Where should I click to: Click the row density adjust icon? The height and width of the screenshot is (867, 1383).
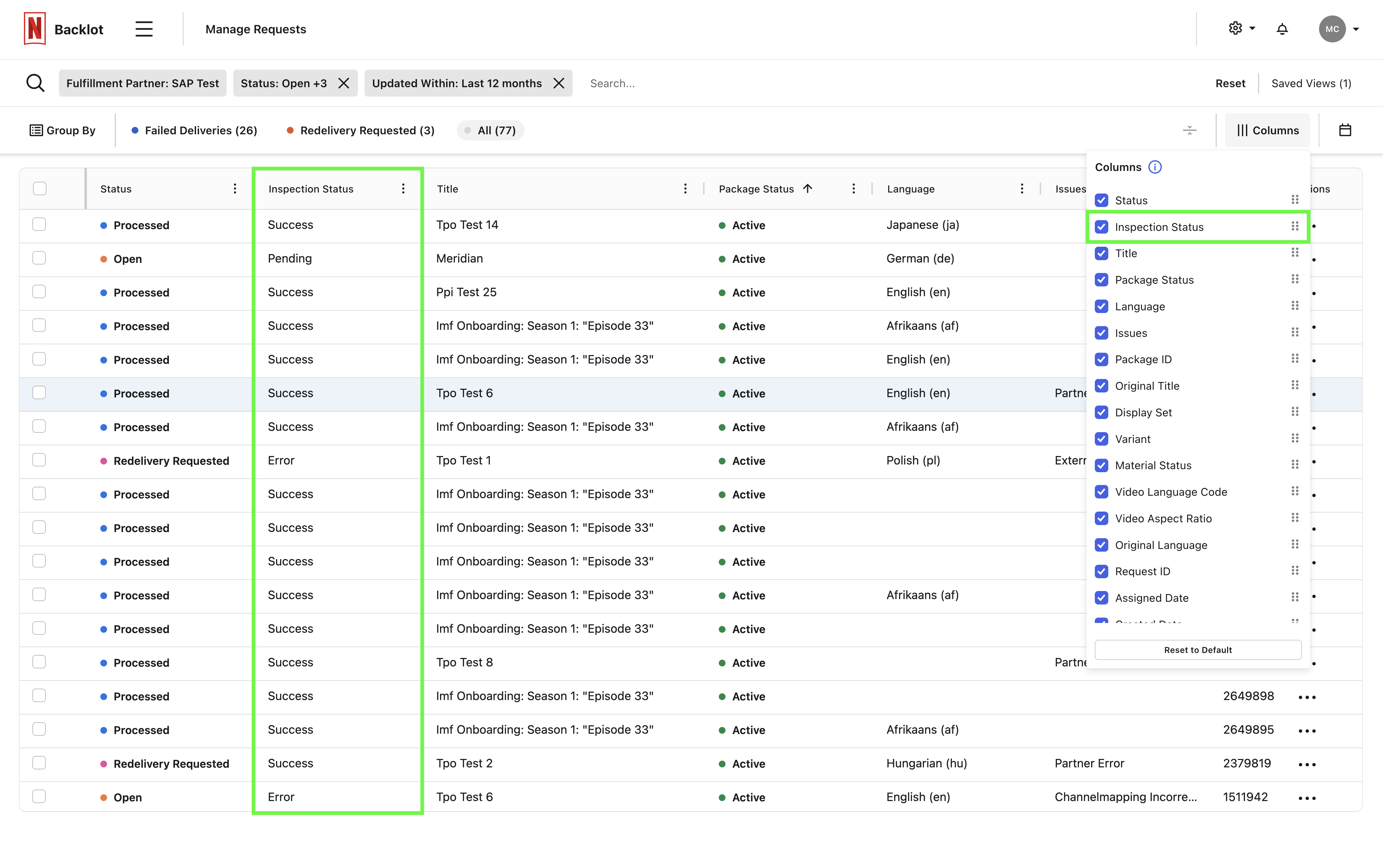(x=1189, y=130)
